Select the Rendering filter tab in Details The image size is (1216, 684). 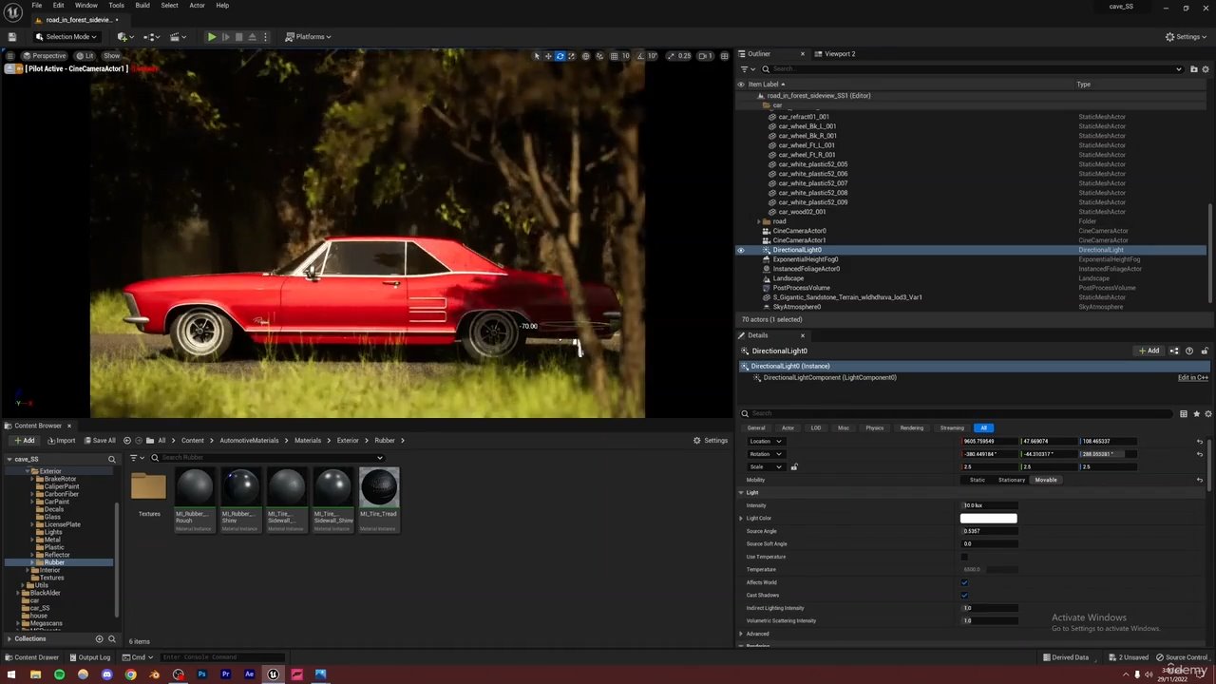pyautogui.click(x=911, y=428)
